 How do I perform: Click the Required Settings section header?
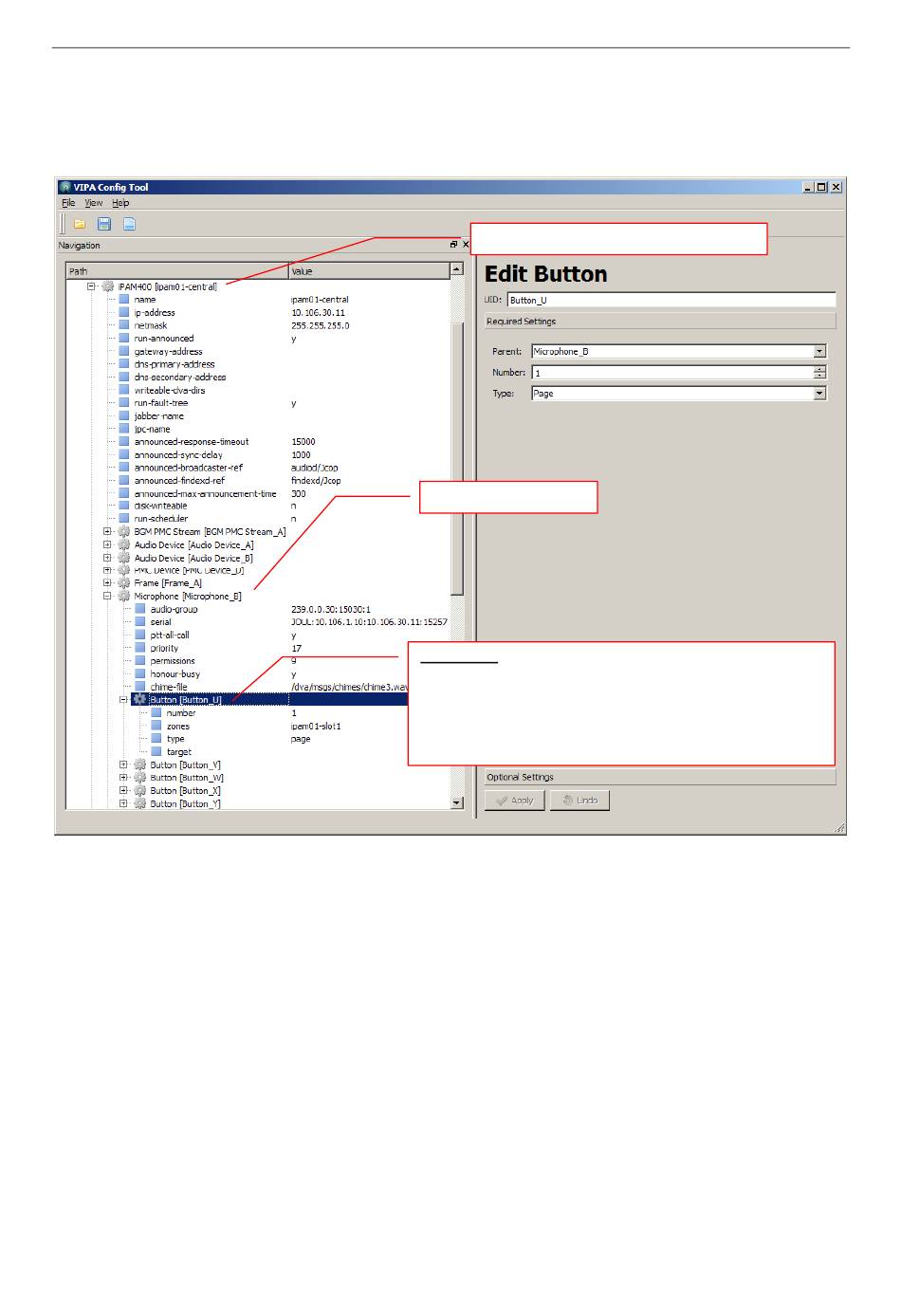point(660,322)
